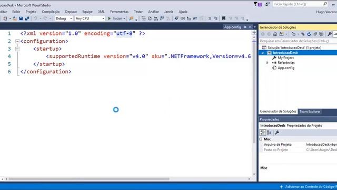Click the Open file folder icon

[15, 18]
